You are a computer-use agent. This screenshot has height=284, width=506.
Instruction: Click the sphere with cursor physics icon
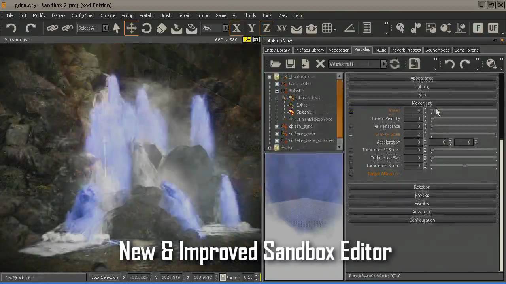pyautogui.click(x=400, y=28)
